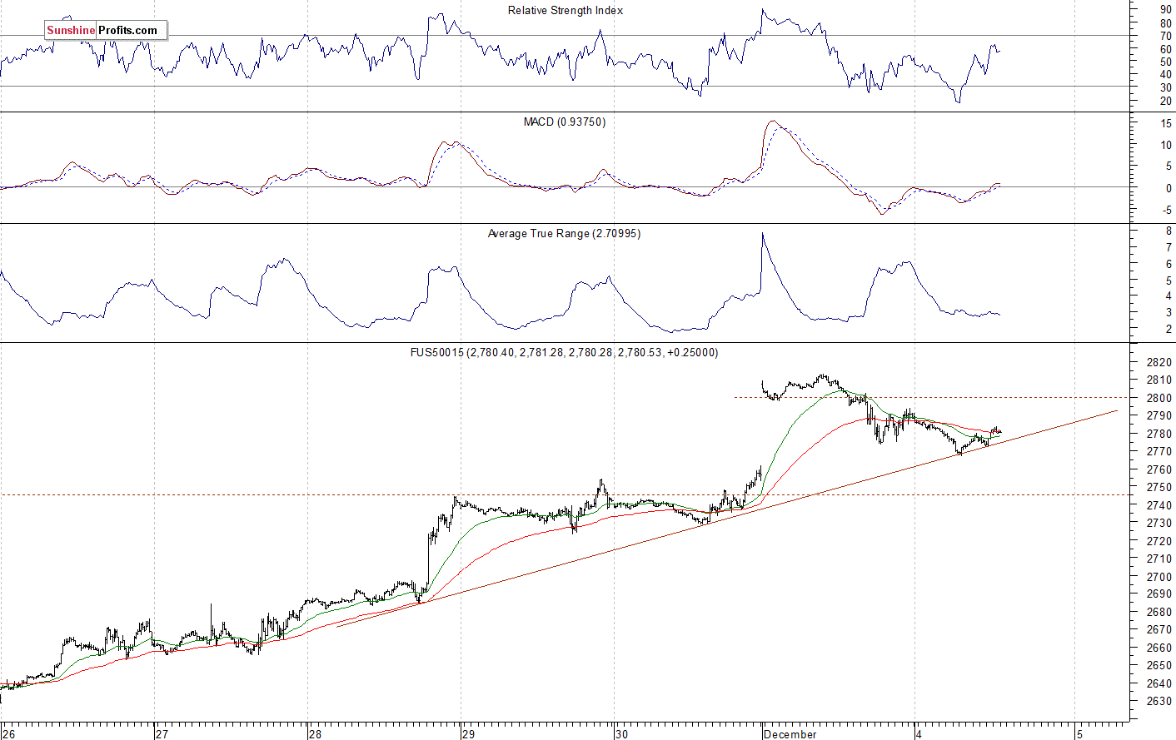The height and width of the screenshot is (740, 1176).
Task: Click the 2740 price axis label
Action: point(1159,505)
